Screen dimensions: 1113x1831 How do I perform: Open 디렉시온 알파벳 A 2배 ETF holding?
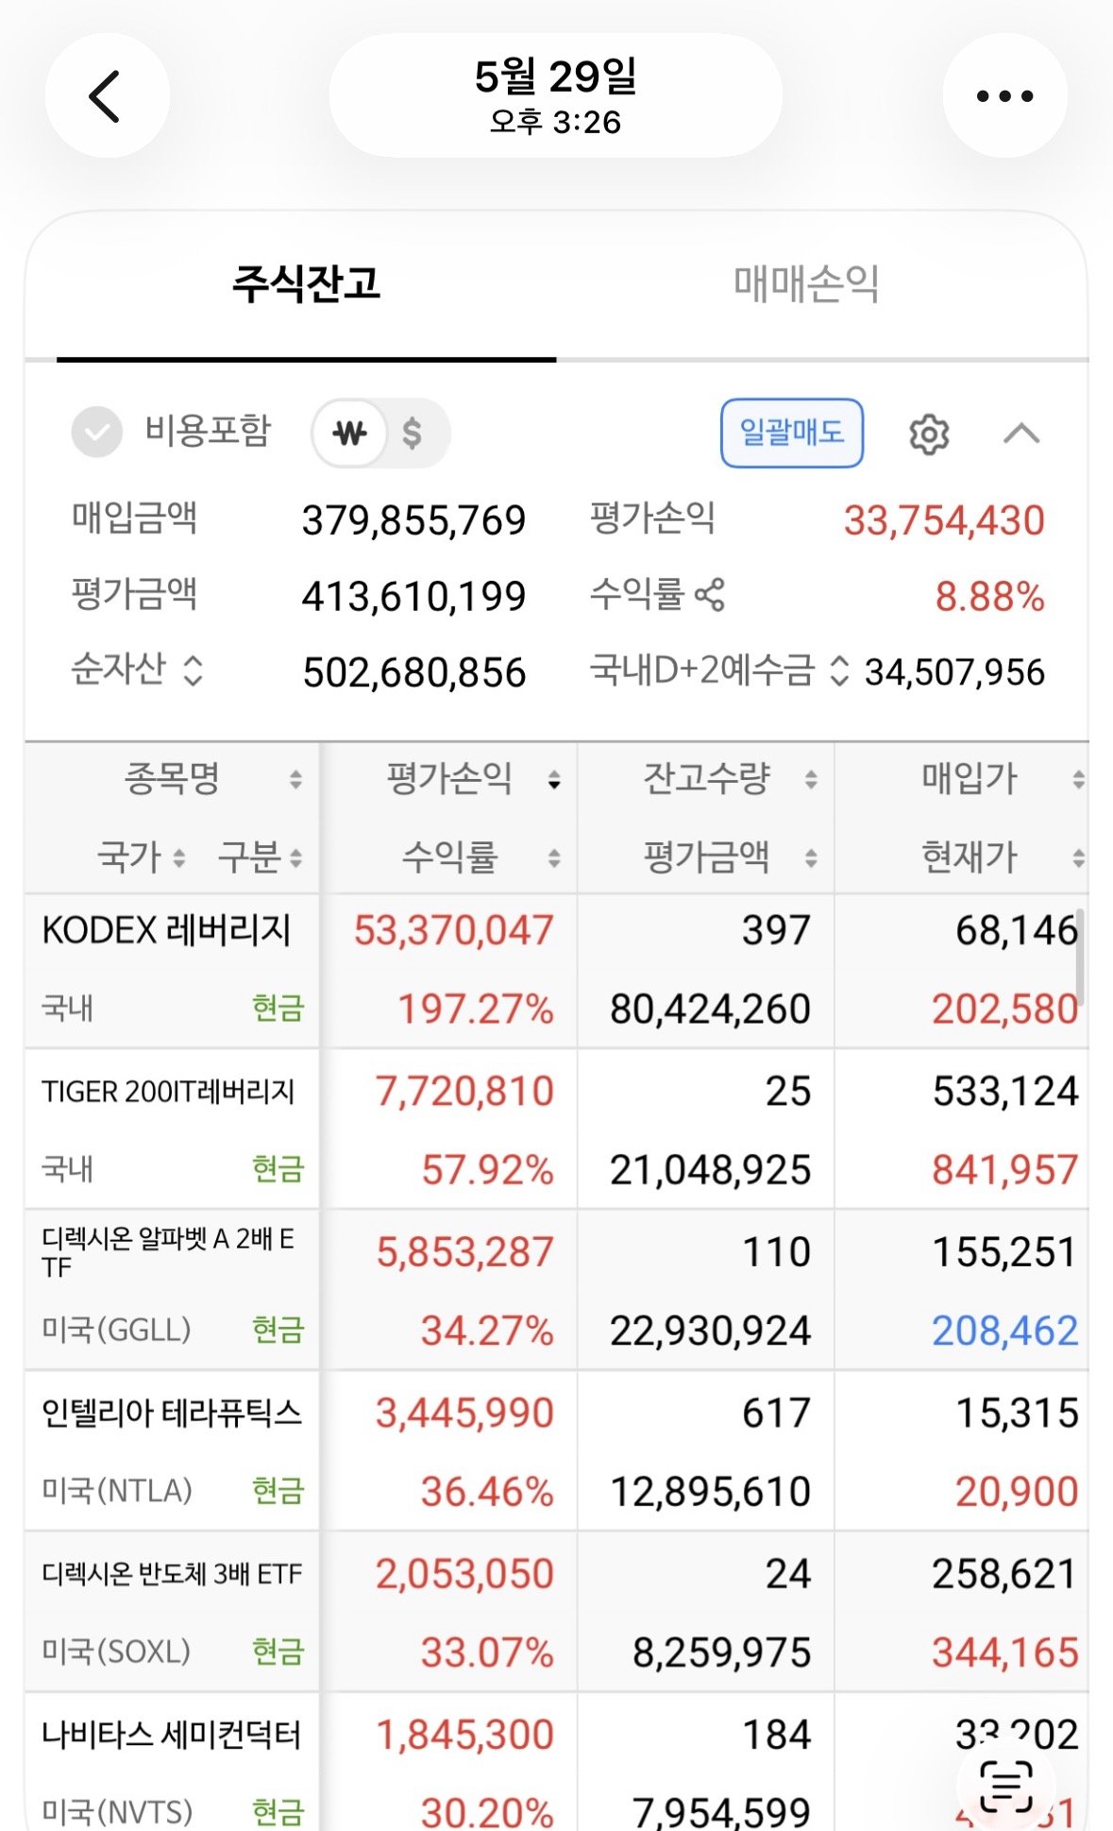[168, 1252]
